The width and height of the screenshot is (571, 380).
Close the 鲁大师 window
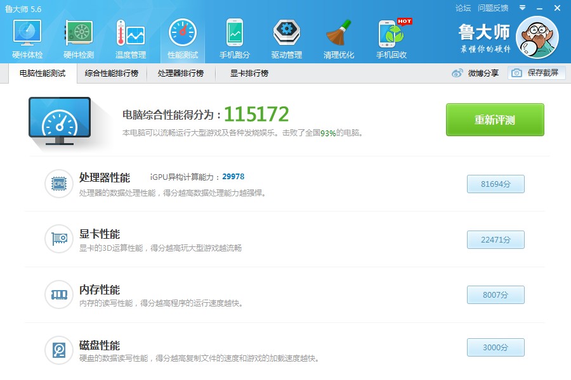tap(557, 8)
